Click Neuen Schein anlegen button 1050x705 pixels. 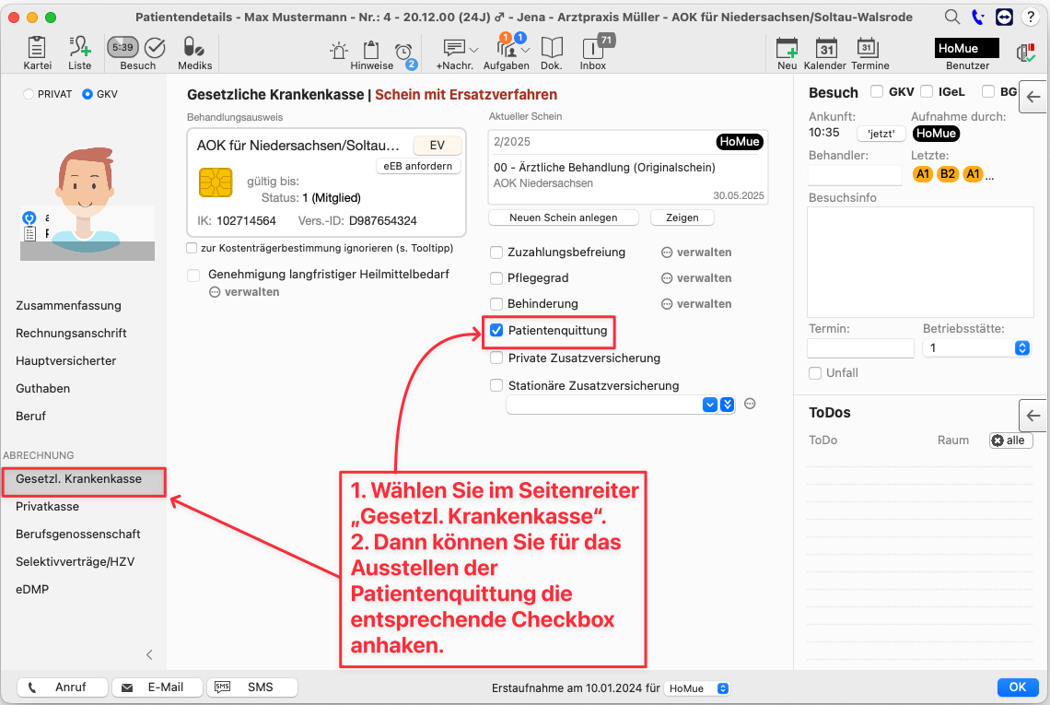coord(563,217)
